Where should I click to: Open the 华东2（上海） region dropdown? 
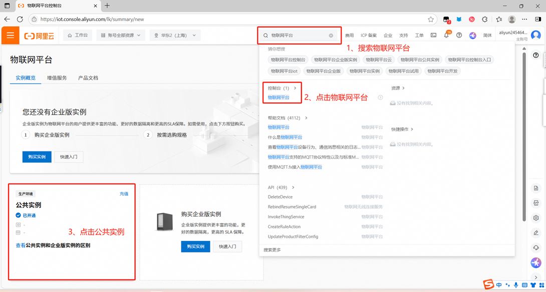click(x=175, y=35)
